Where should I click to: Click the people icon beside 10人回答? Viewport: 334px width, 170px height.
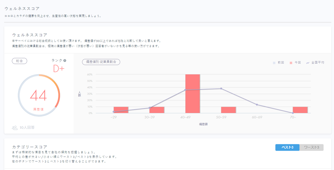15,128
